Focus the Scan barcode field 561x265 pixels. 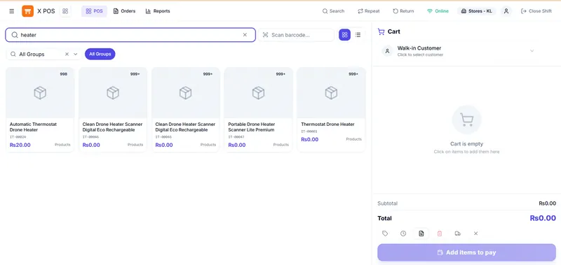[296, 35]
